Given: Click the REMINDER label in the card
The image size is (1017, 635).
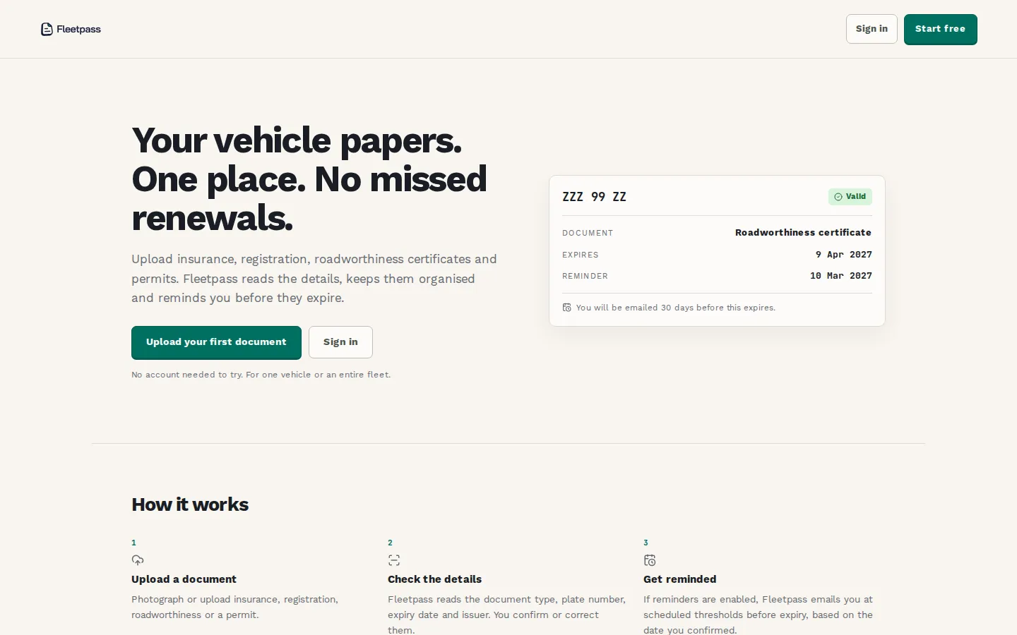Looking at the screenshot, I should (585, 276).
